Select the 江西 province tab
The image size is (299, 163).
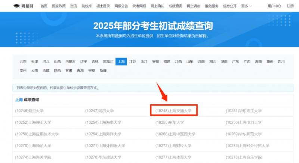179,62
